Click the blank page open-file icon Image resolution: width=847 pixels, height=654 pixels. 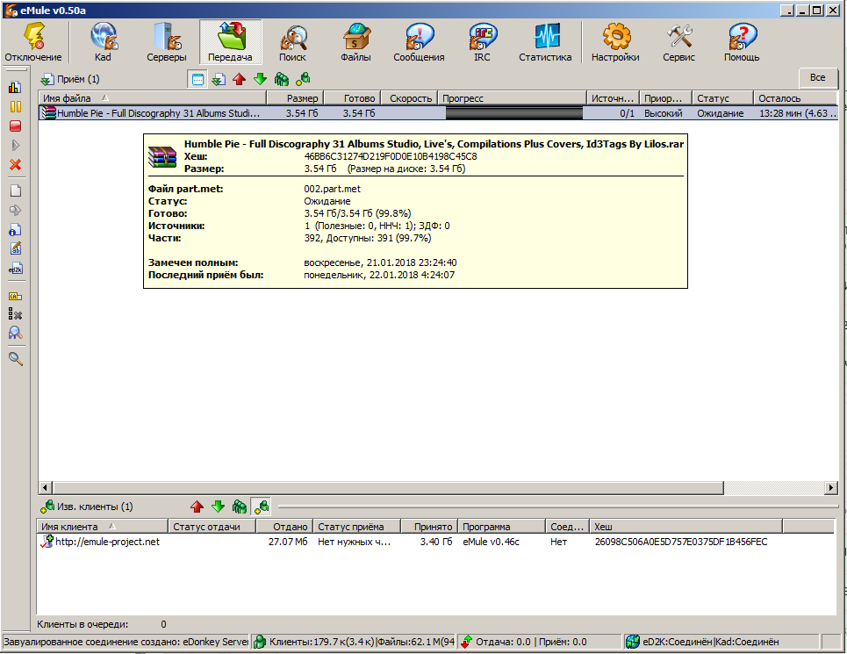15,190
